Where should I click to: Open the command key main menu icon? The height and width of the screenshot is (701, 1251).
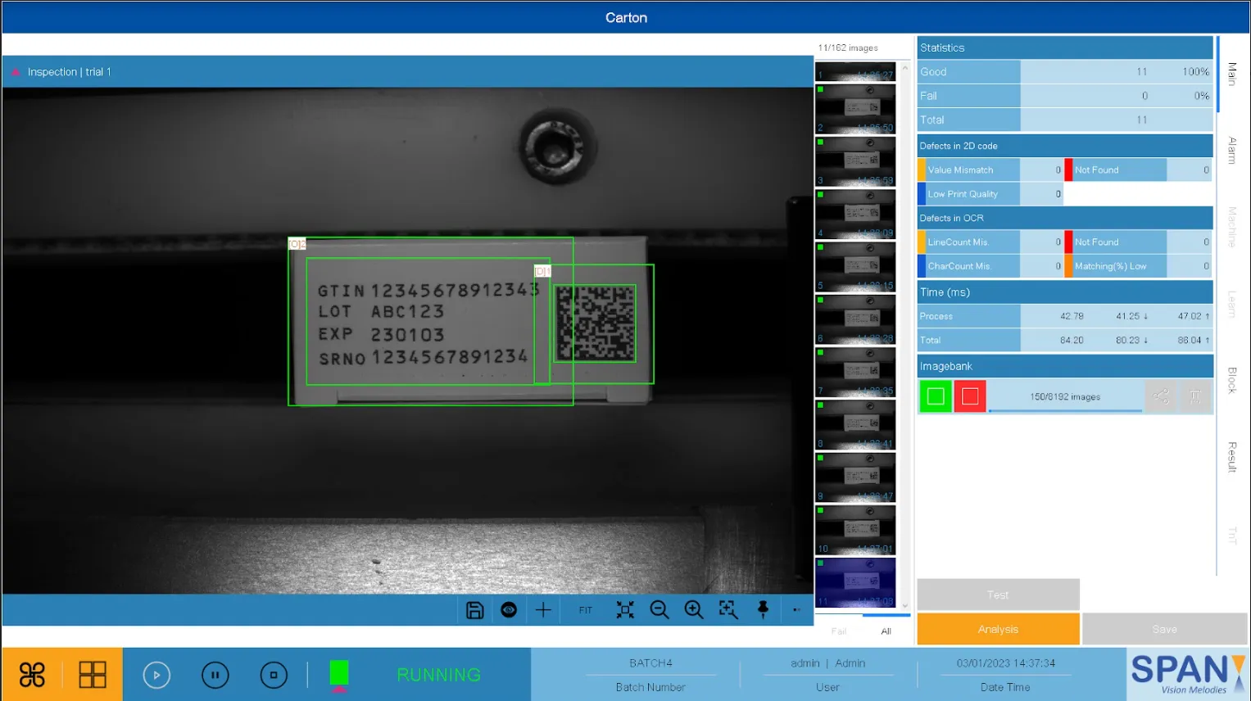(x=32, y=675)
